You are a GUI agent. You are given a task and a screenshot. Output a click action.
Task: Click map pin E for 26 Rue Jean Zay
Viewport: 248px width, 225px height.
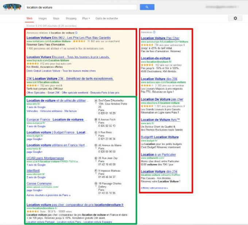[96, 159]
